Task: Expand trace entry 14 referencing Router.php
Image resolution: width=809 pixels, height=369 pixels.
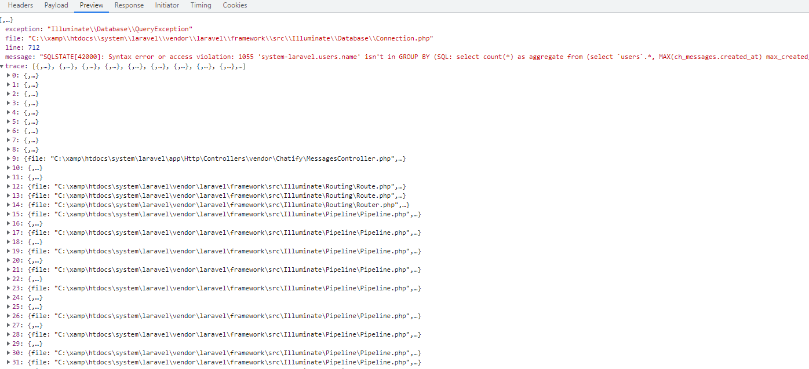Action: click(x=8, y=205)
